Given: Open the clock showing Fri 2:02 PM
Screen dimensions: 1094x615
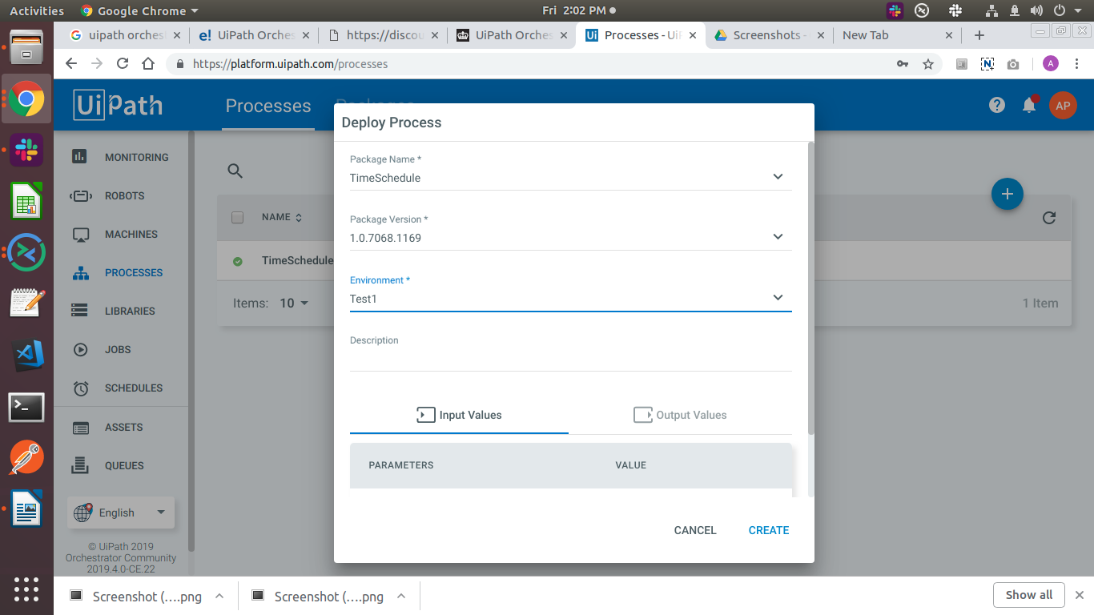Looking at the screenshot, I should click(579, 10).
